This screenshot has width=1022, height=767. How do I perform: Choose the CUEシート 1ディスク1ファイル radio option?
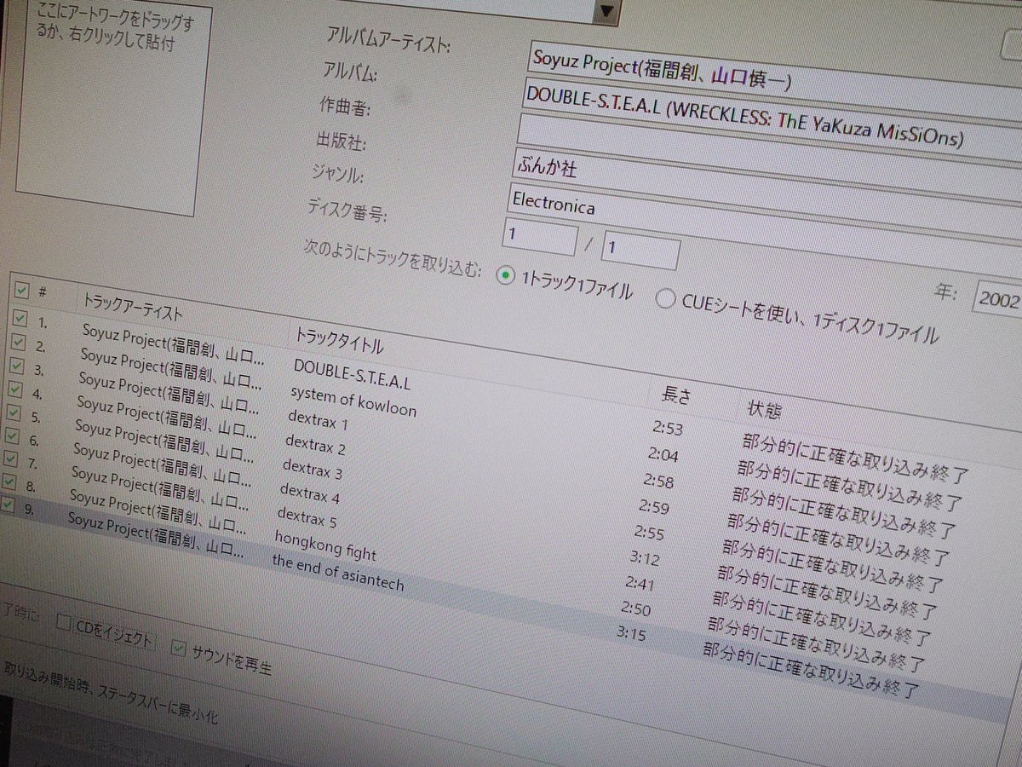665,298
